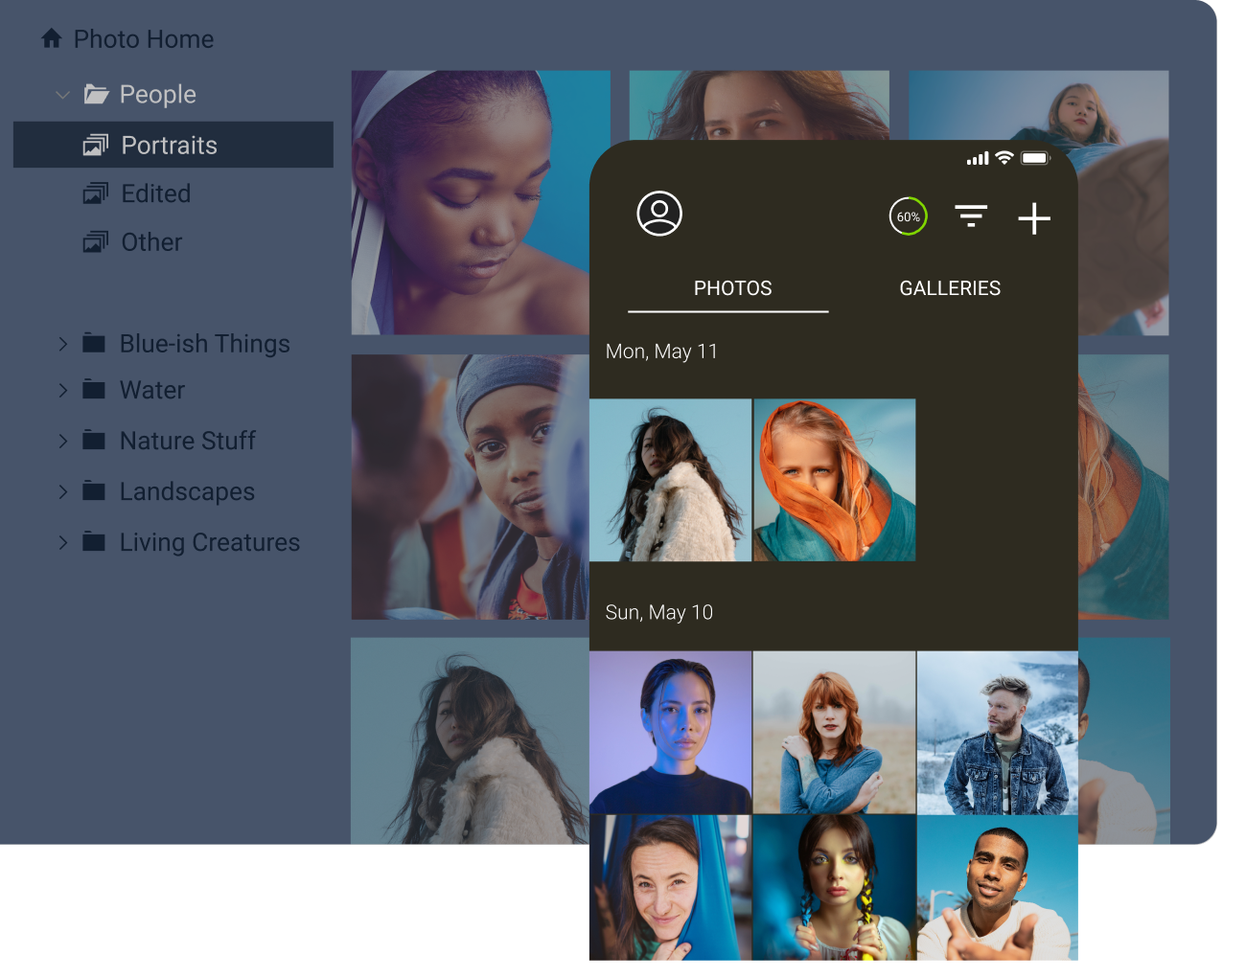The image size is (1246, 977).
Task: Click the filter icon in the app header
Action: click(971, 216)
